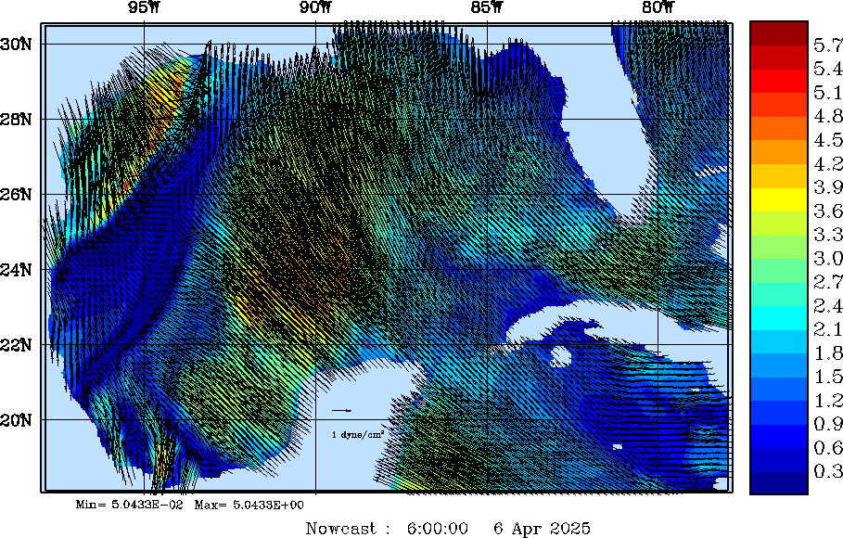This screenshot has width=843, height=538.
Task: Click the Min= 5.0433E-02 text
Action: point(129,506)
